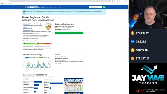
Task: Click the green thumbs-up rating icon
Action: point(24,44)
